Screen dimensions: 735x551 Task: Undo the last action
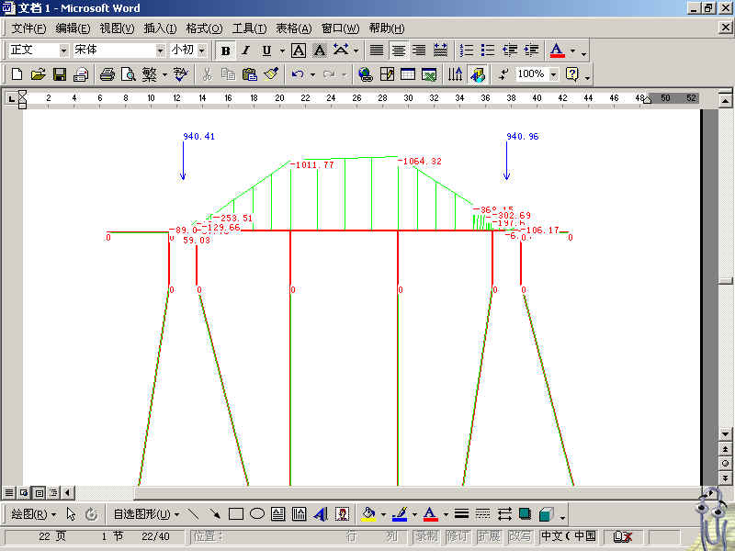(297, 74)
